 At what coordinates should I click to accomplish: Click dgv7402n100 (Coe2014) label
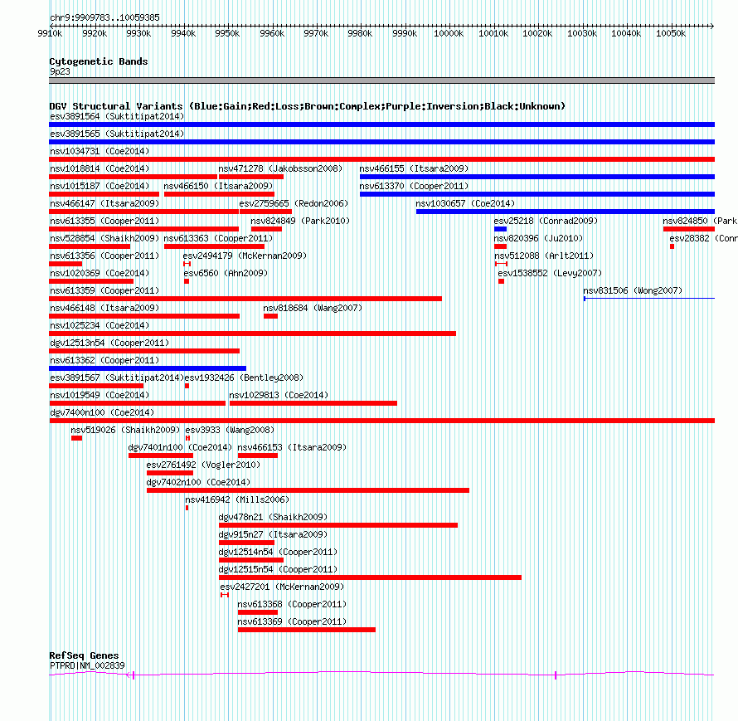click(198, 482)
